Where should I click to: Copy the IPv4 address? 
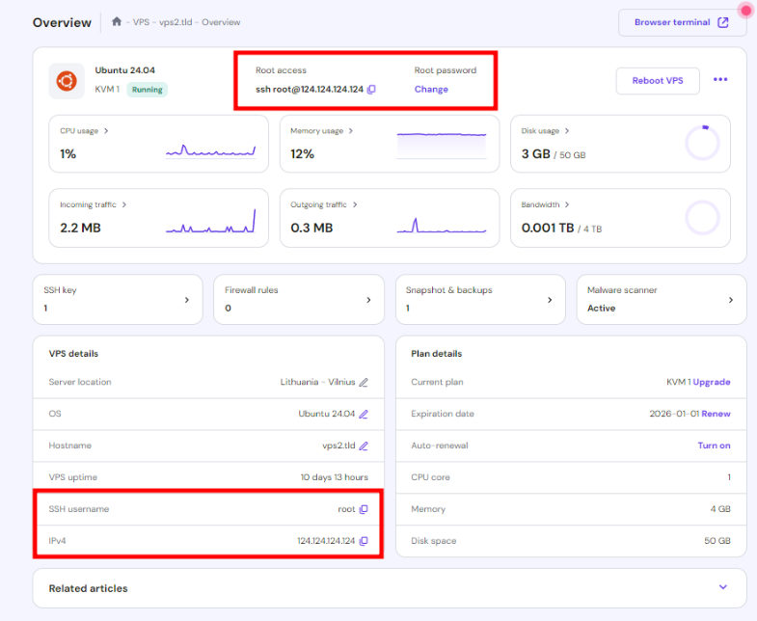pyautogui.click(x=364, y=541)
